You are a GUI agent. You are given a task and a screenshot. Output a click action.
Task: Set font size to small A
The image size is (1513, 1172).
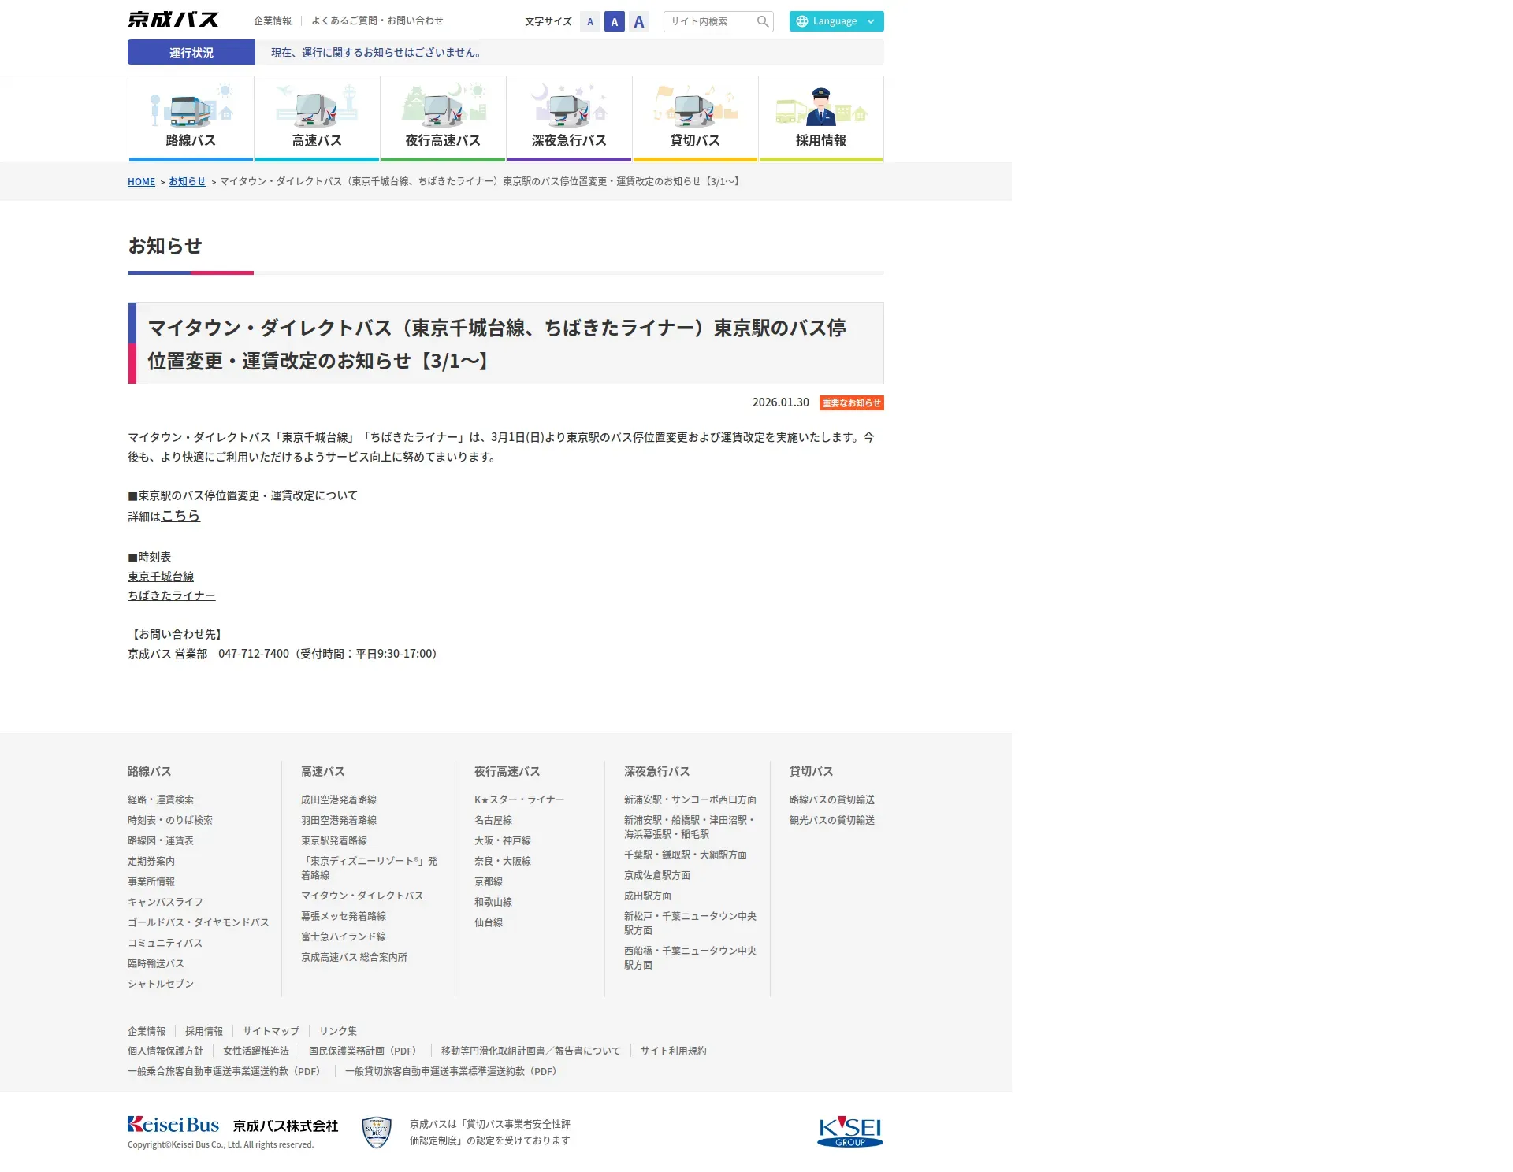click(x=590, y=21)
